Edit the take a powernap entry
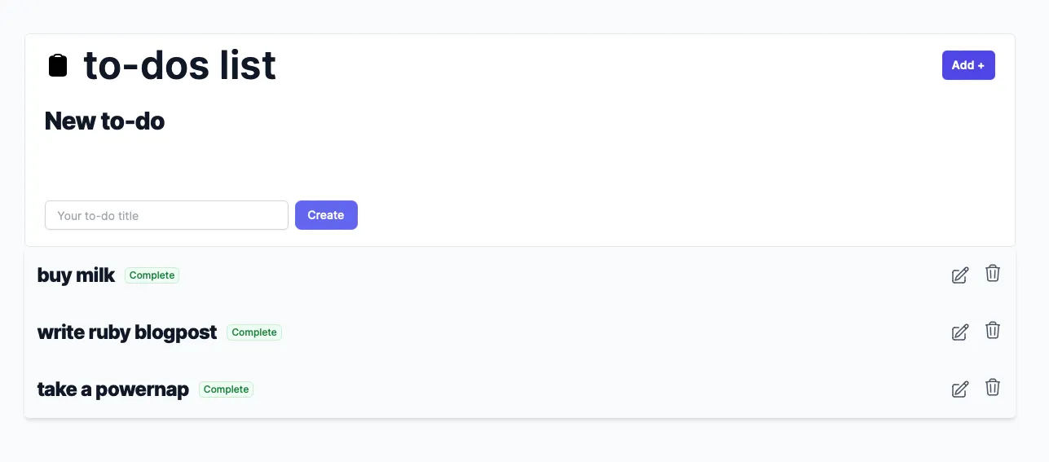1049x462 pixels. [x=960, y=389]
